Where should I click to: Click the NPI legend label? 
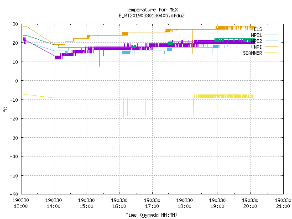[258, 47]
